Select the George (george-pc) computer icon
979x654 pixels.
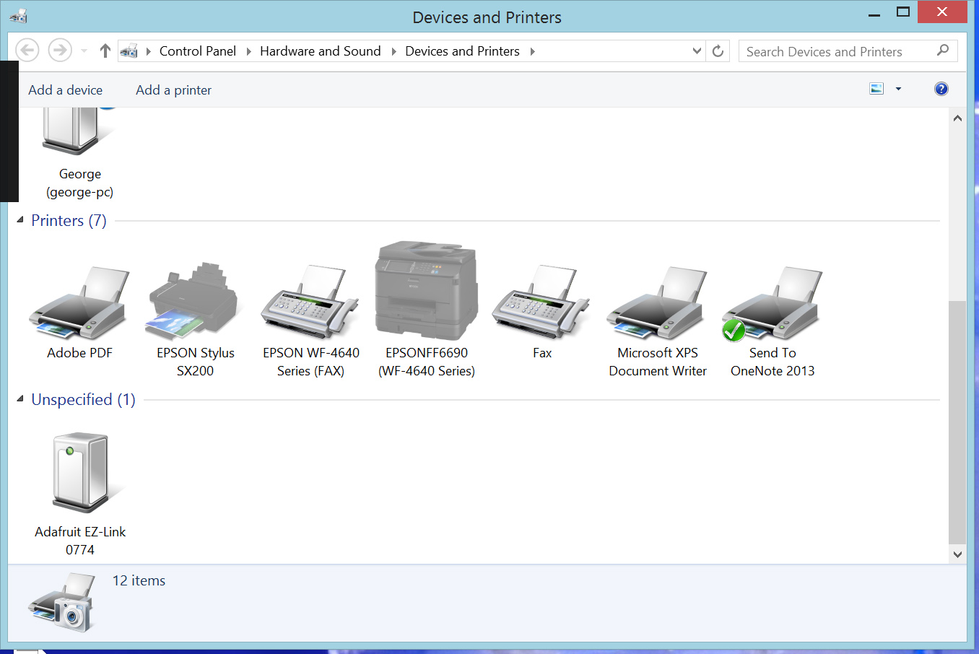(x=79, y=131)
